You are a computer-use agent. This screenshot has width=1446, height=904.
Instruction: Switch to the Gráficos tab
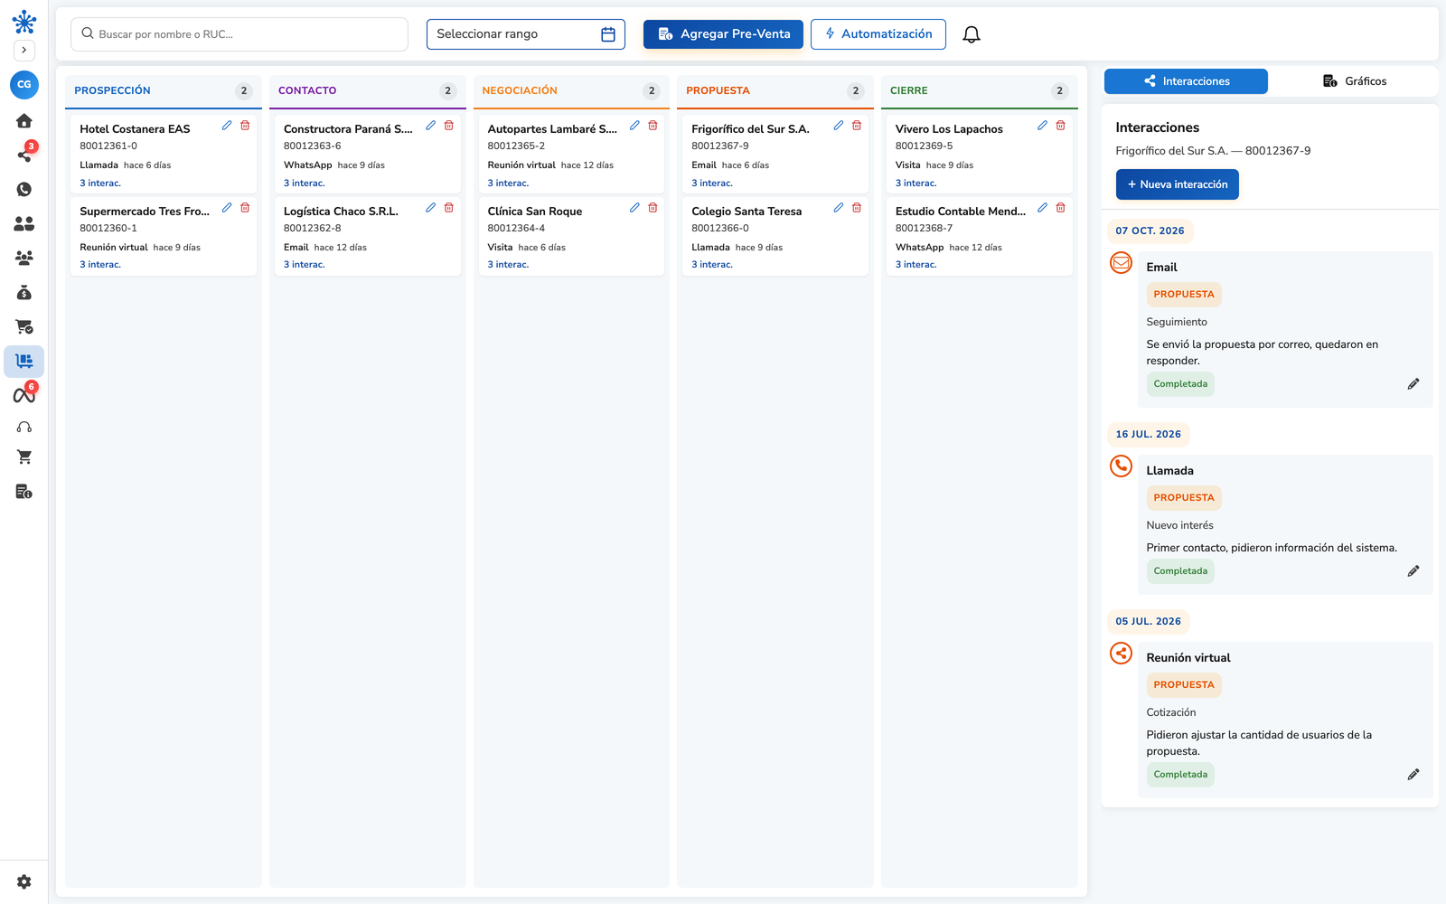[x=1354, y=81]
